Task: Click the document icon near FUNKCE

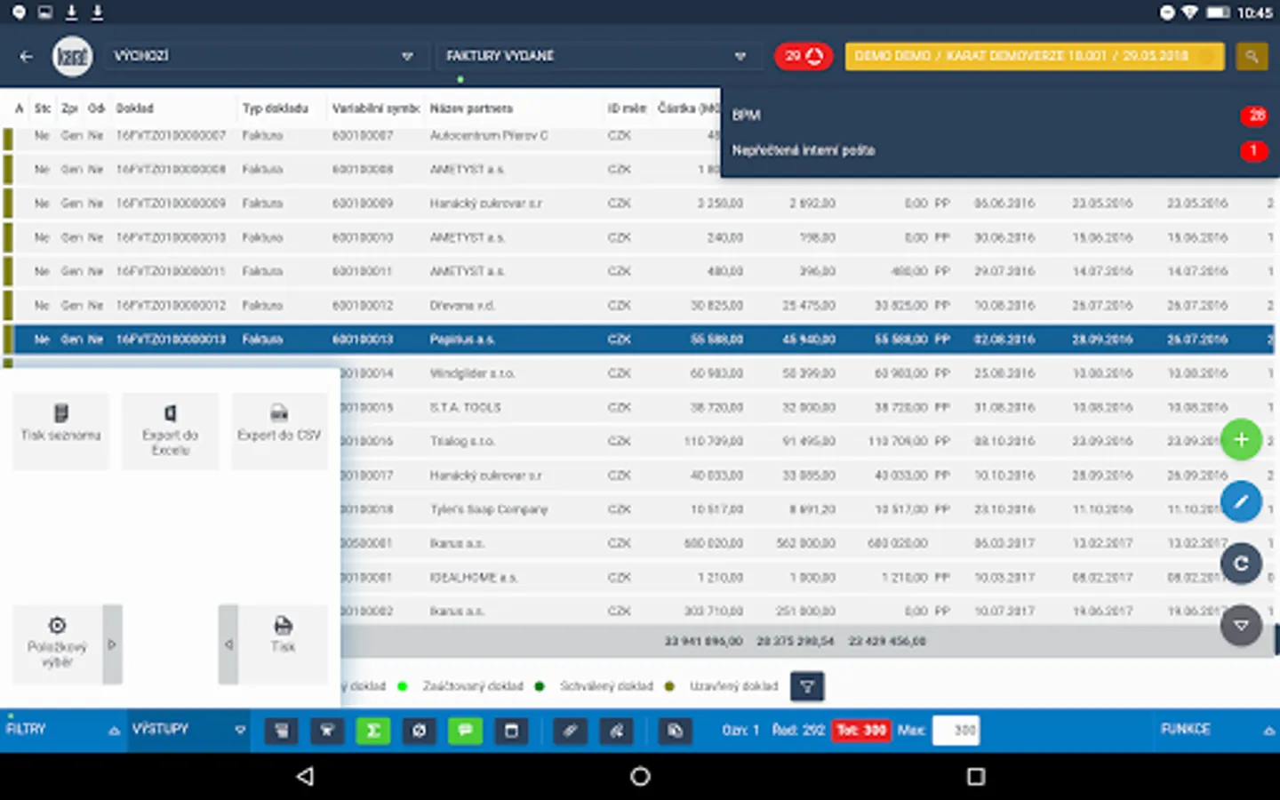Action: point(675,731)
